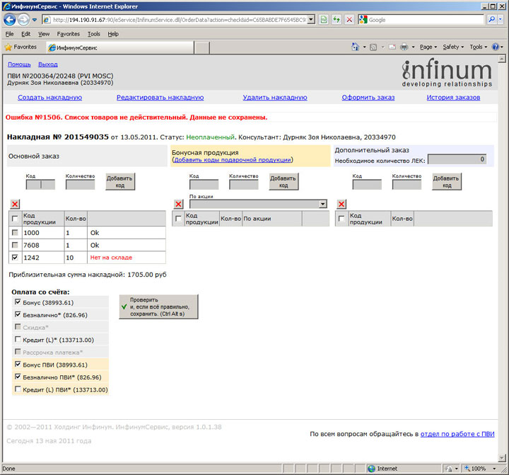Open the Edit menu
This screenshot has width=509, height=475.
click(x=25, y=34)
